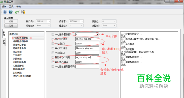Click the OT application icon in title bar
The width and height of the screenshot is (184, 98).
(2, 2)
